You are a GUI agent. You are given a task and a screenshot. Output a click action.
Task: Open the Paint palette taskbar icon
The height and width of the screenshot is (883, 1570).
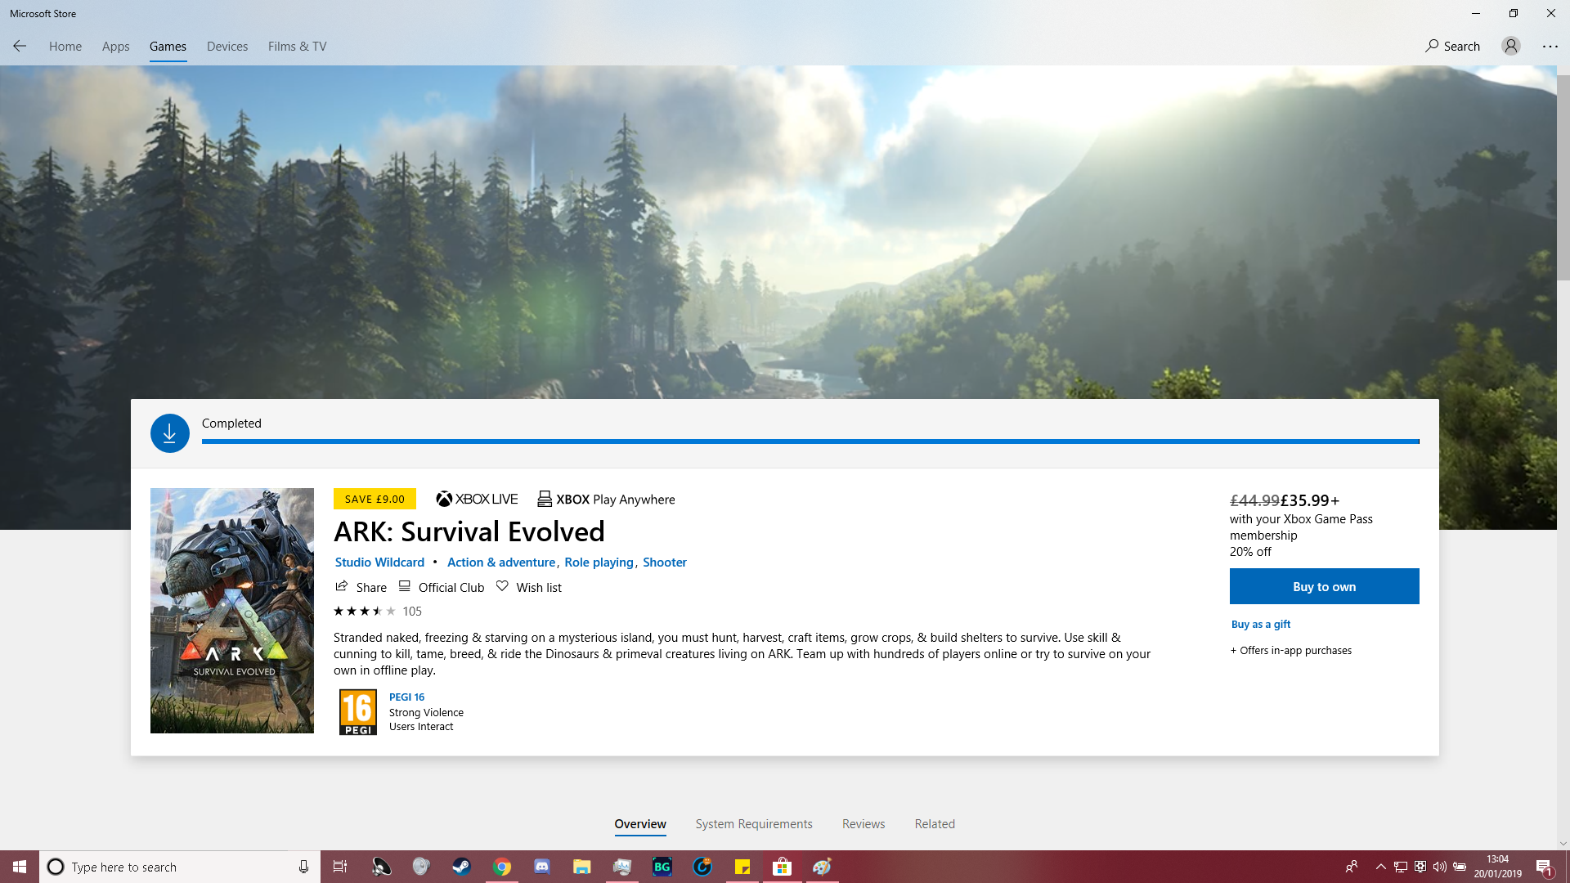822,867
